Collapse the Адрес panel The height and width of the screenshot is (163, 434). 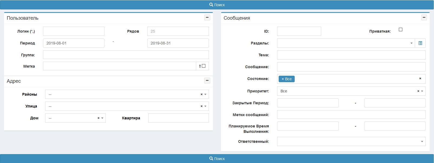click(x=207, y=81)
